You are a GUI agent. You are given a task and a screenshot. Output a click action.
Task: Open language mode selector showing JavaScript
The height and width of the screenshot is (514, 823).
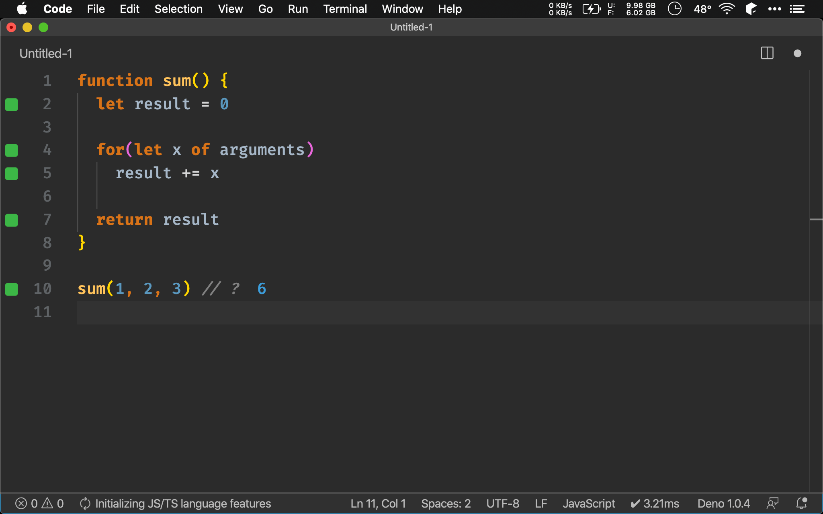(588, 503)
